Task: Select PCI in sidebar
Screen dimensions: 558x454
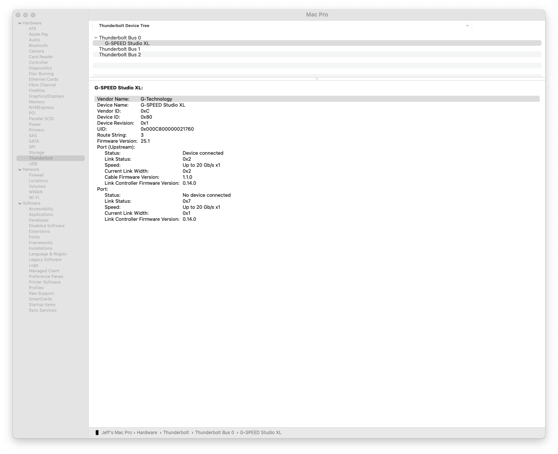Action: (32, 113)
